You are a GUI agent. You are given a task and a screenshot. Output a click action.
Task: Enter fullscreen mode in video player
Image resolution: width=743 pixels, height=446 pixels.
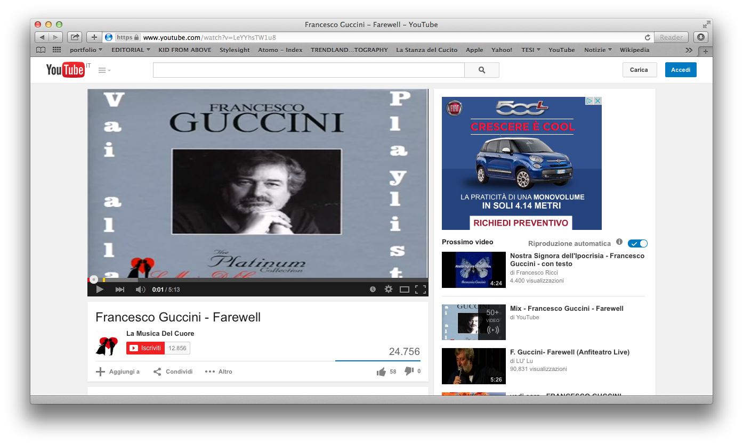tap(421, 290)
